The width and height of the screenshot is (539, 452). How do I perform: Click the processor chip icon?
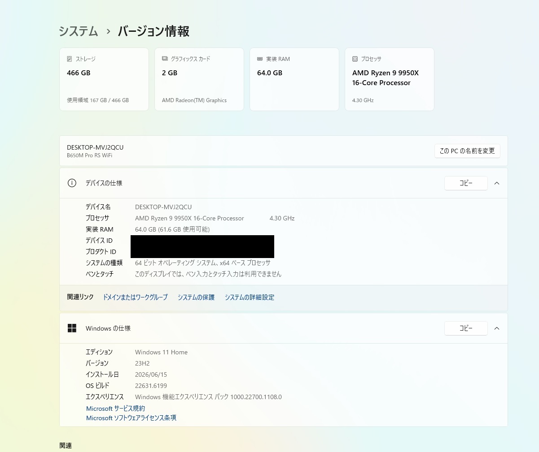355,59
